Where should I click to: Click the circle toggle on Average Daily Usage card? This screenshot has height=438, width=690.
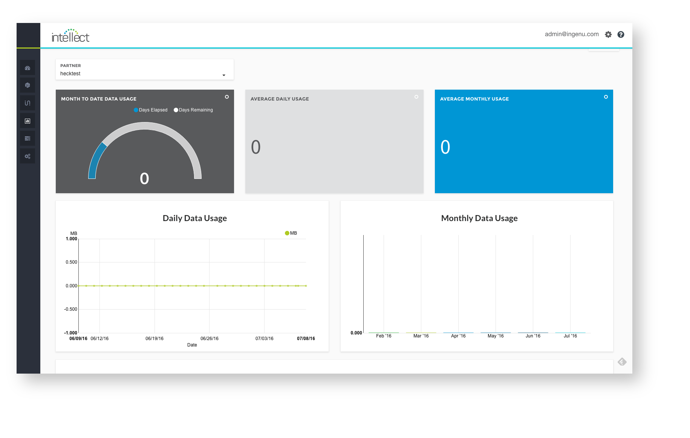tap(416, 97)
